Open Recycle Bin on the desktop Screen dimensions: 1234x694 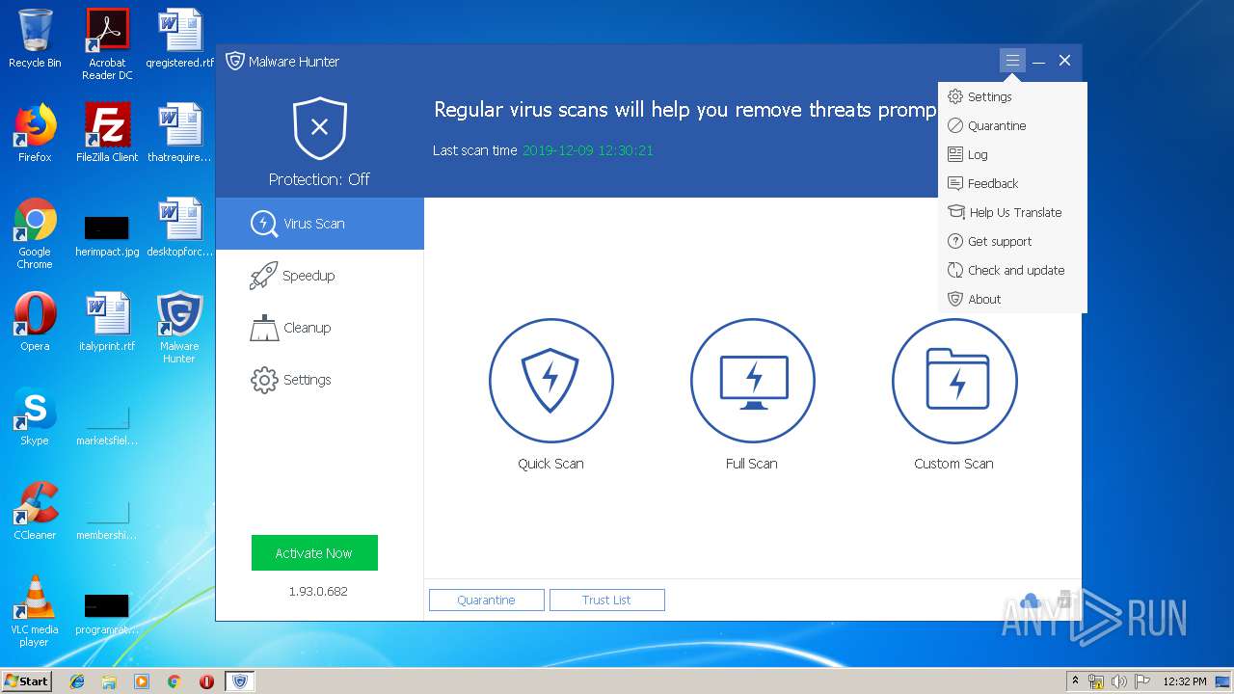pyautogui.click(x=35, y=39)
